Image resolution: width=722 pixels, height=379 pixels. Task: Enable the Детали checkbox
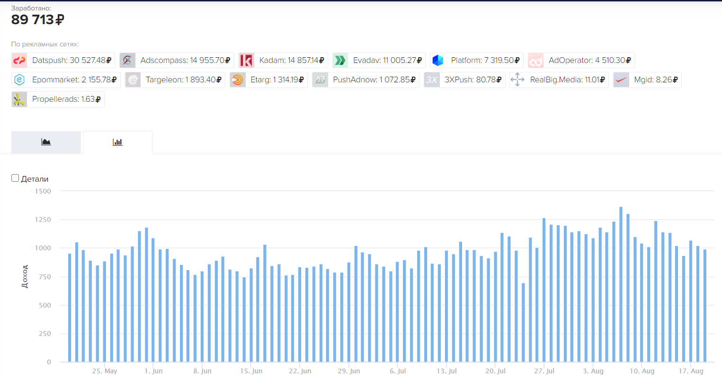15,178
